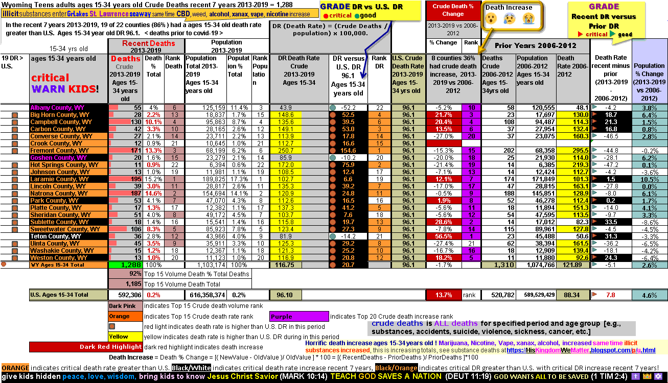Click the Death Increase callout box title
The width and height of the screenshot is (668, 383).
point(509,8)
